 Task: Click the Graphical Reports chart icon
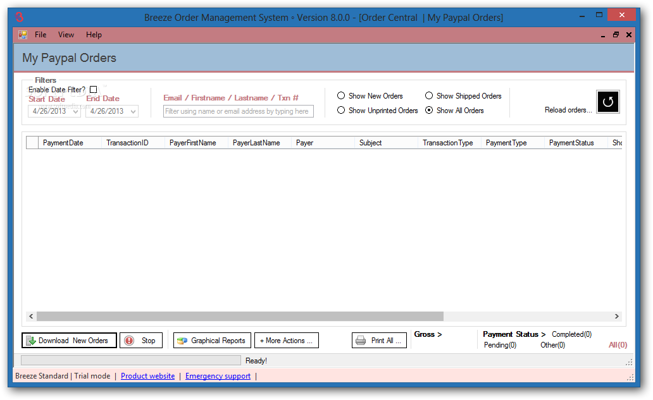pyautogui.click(x=182, y=341)
